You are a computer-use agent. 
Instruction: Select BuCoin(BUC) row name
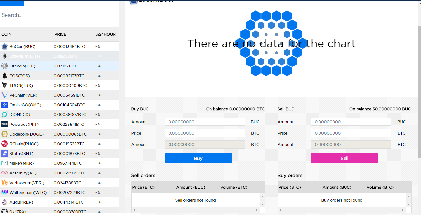22,47
